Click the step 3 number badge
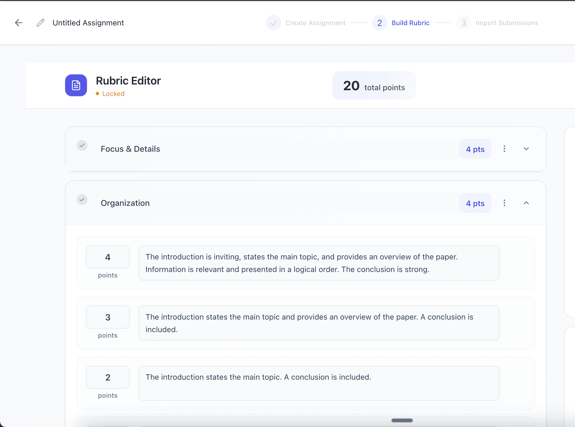This screenshot has height=427, width=575. coord(463,23)
